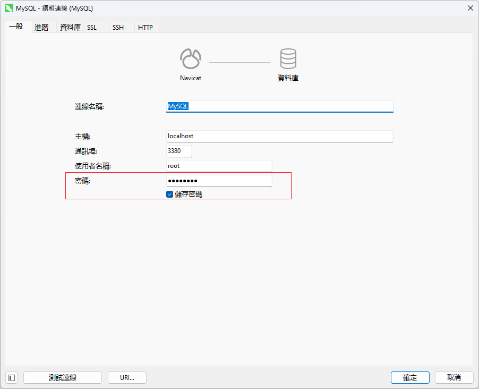Select the HTTP tab
Image resolution: width=479 pixels, height=389 pixels.
click(x=146, y=27)
